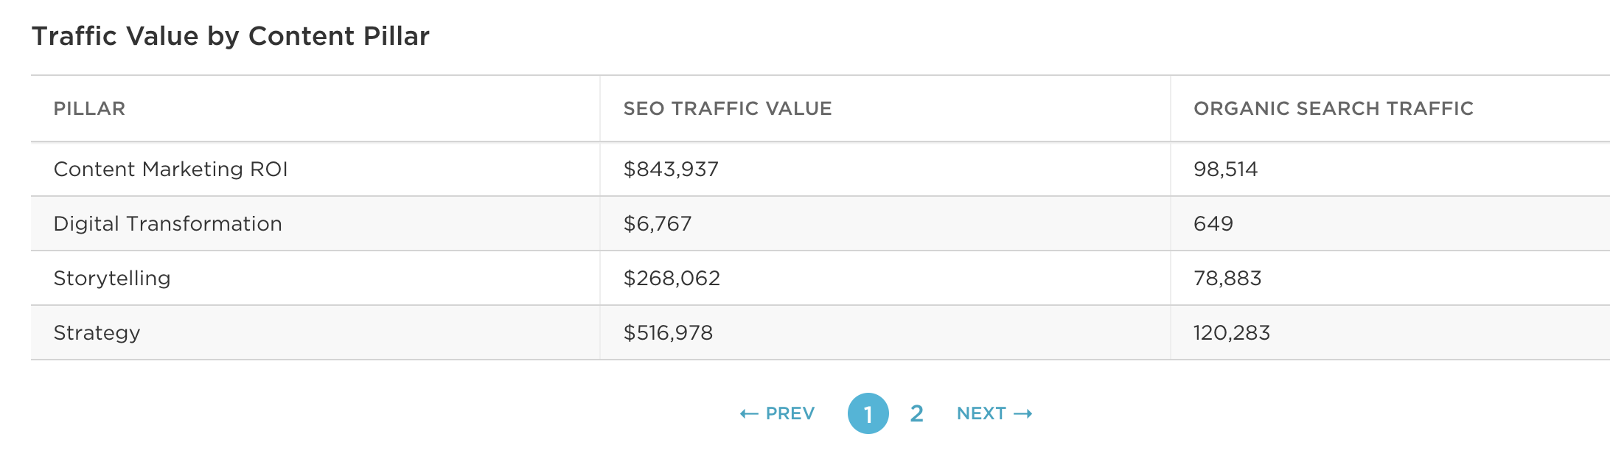Click the NEXT pagination link
The width and height of the screenshot is (1610, 451).
pos(980,413)
